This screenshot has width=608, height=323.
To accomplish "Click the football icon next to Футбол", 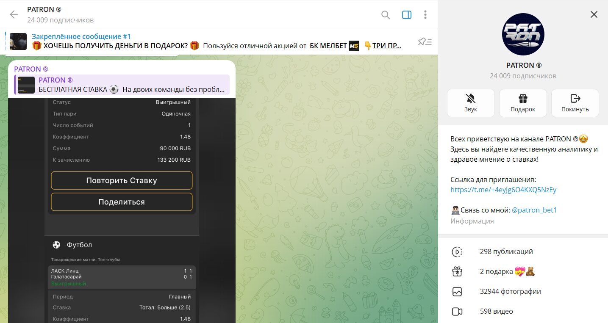I will [x=56, y=245].
